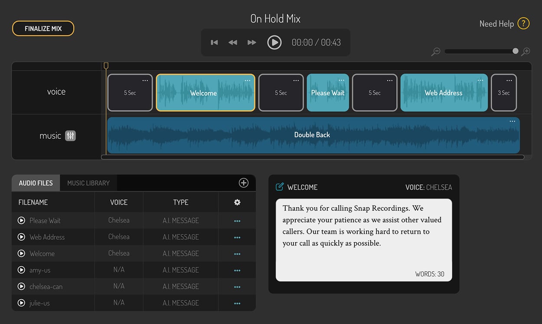Select the Web Address clip on the voice track
This screenshot has height=324, width=542.
tap(444, 92)
